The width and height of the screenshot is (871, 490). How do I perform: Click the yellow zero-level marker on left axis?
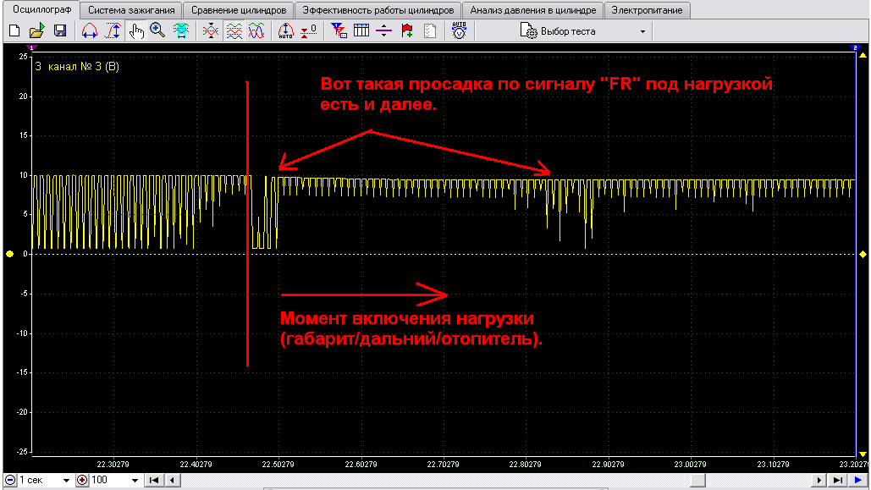[9, 254]
